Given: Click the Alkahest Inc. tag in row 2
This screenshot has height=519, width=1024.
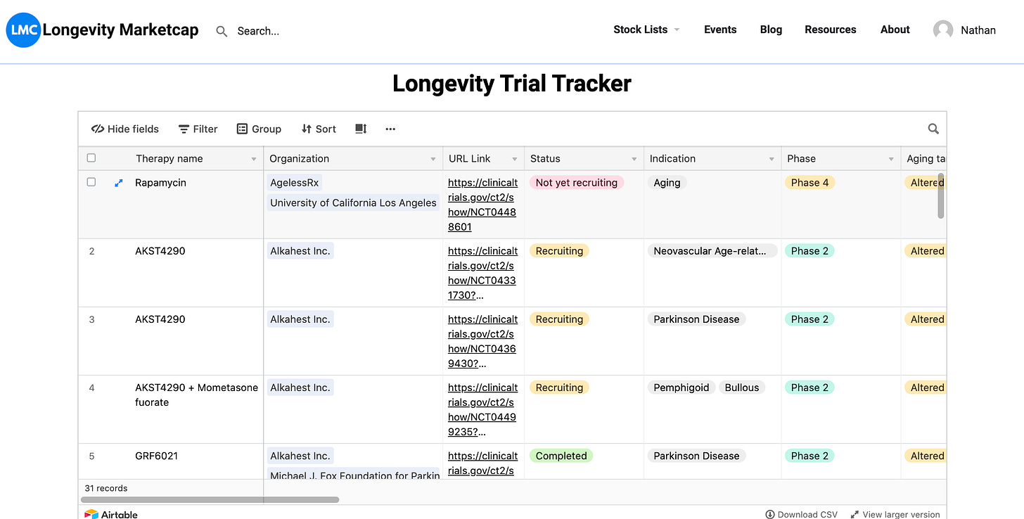Looking at the screenshot, I should [x=300, y=251].
